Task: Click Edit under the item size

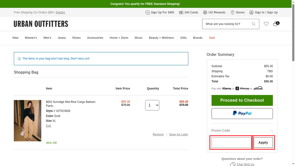Action: point(49,126)
